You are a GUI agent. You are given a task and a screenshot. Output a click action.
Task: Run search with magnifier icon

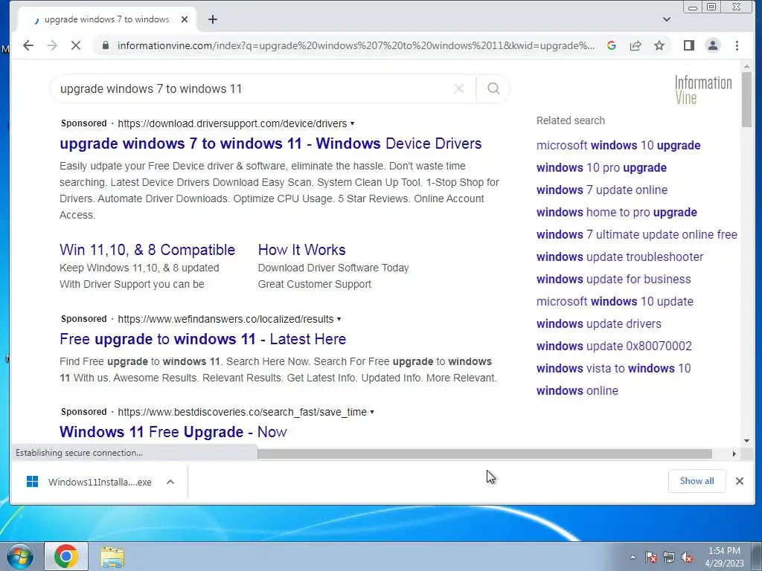coord(493,88)
